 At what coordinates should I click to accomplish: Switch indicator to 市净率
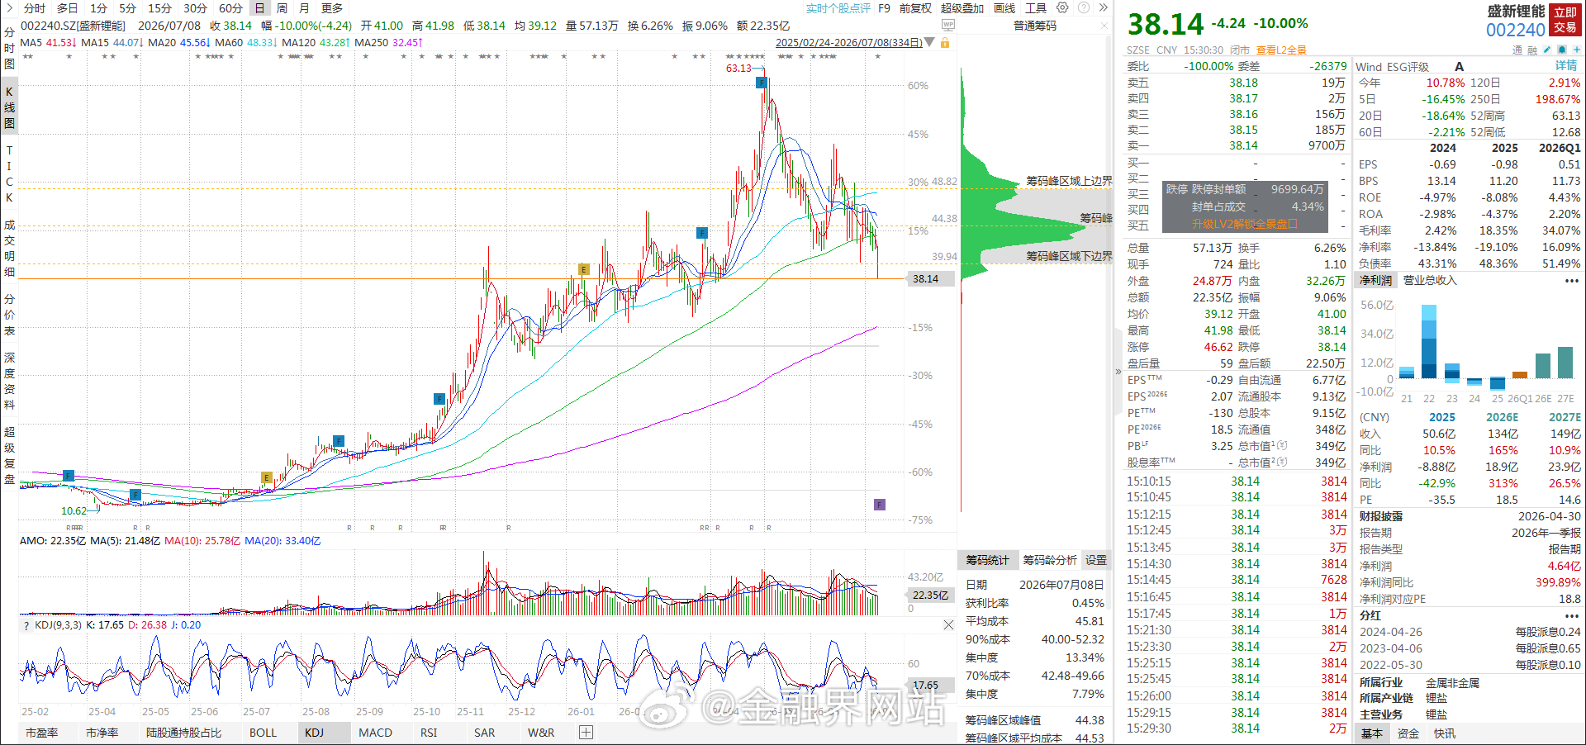(102, 733)
